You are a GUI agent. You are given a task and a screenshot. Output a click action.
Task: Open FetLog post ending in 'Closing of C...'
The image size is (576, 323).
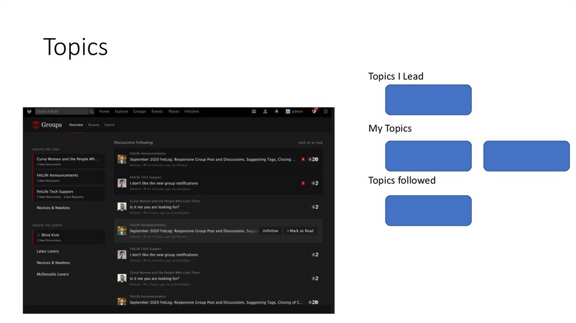217,302
